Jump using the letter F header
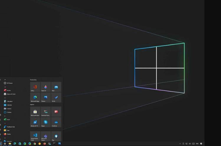Screen dimensions: 221x146 coord(5,124)
